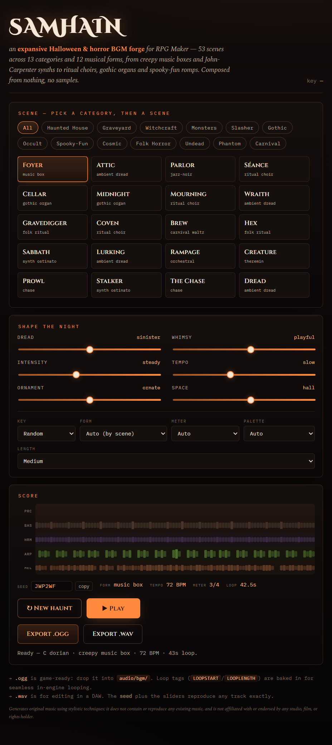
Task: Select the Slasher category
Action: (242, 128)
